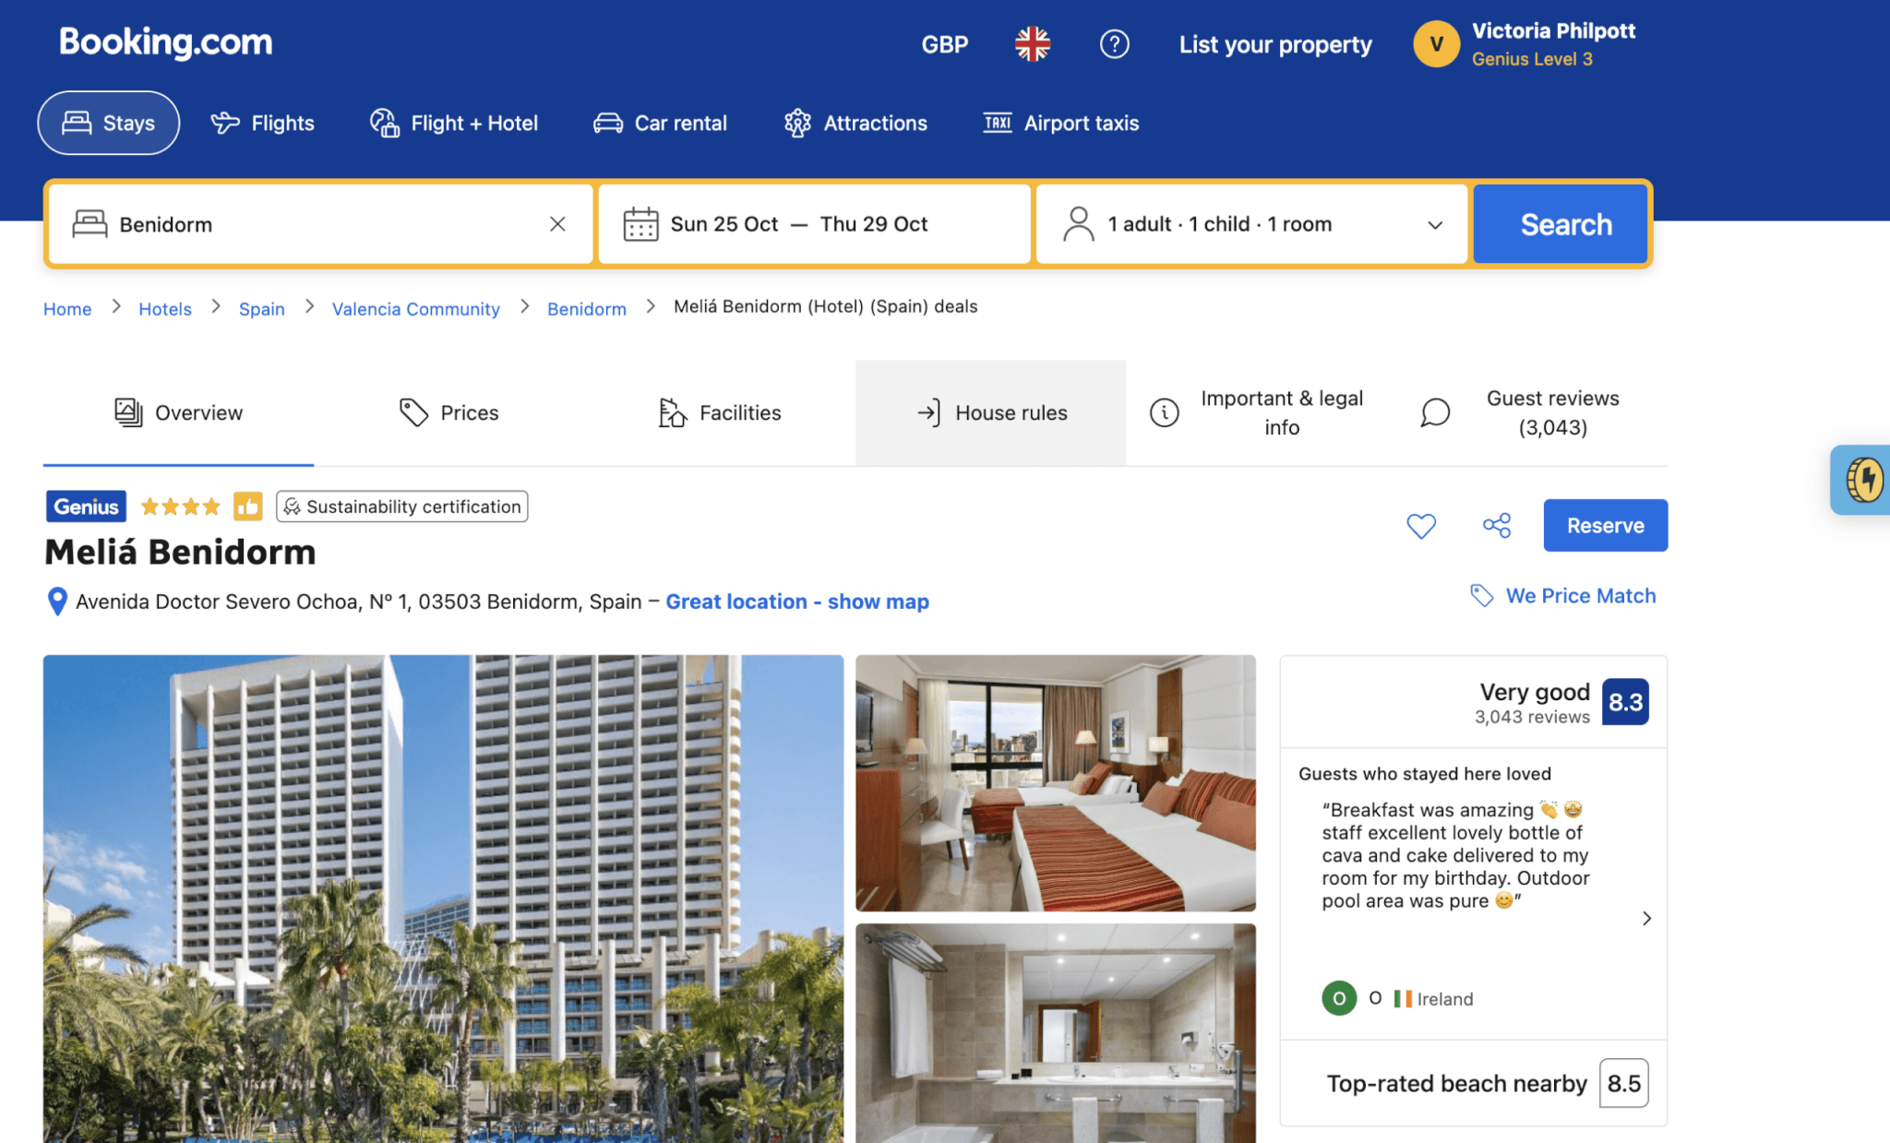This screenshot has width=1890, height=1143.
Task: Open calendar for check-in date Sun 25 Oct
Action: (724, 224)
